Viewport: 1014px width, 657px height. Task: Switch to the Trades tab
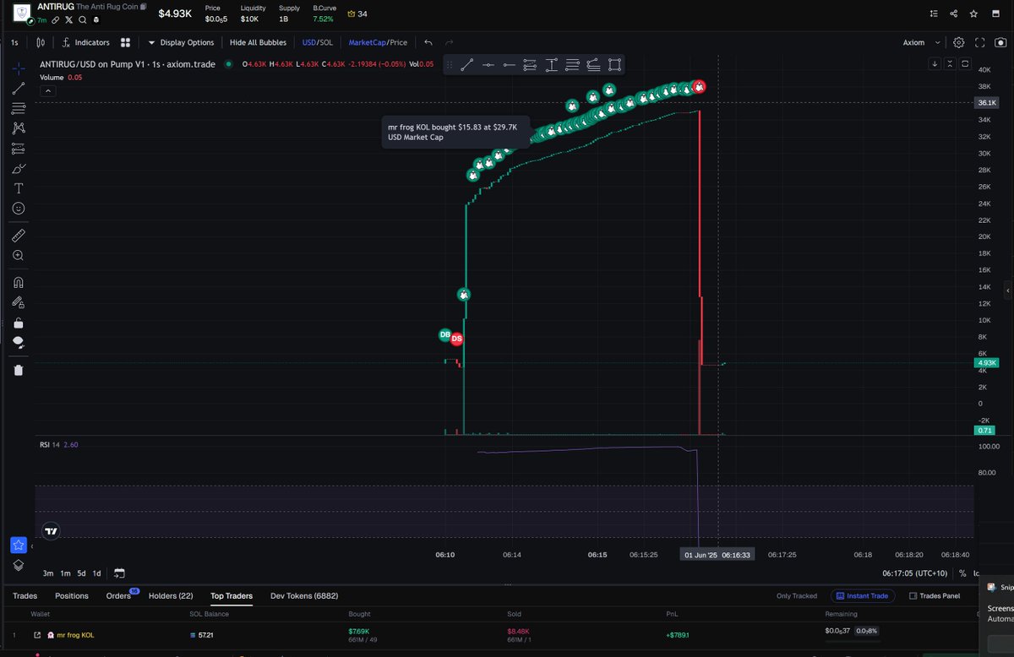[25, 596]
